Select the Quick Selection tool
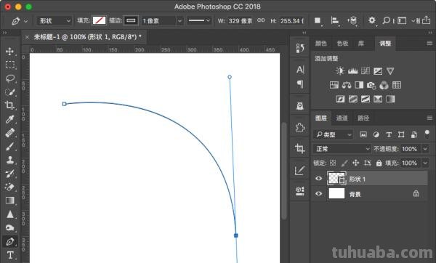Screen dimensions: 436x263 click(x=9, y=92)
